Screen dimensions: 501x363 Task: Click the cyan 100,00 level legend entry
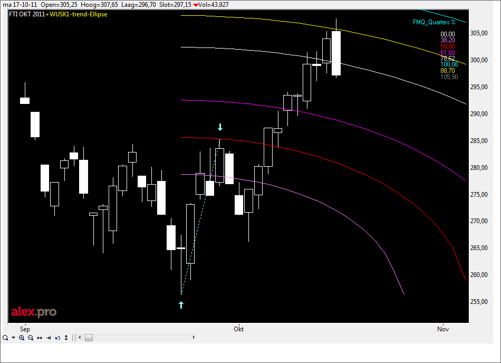click(449, 64)
